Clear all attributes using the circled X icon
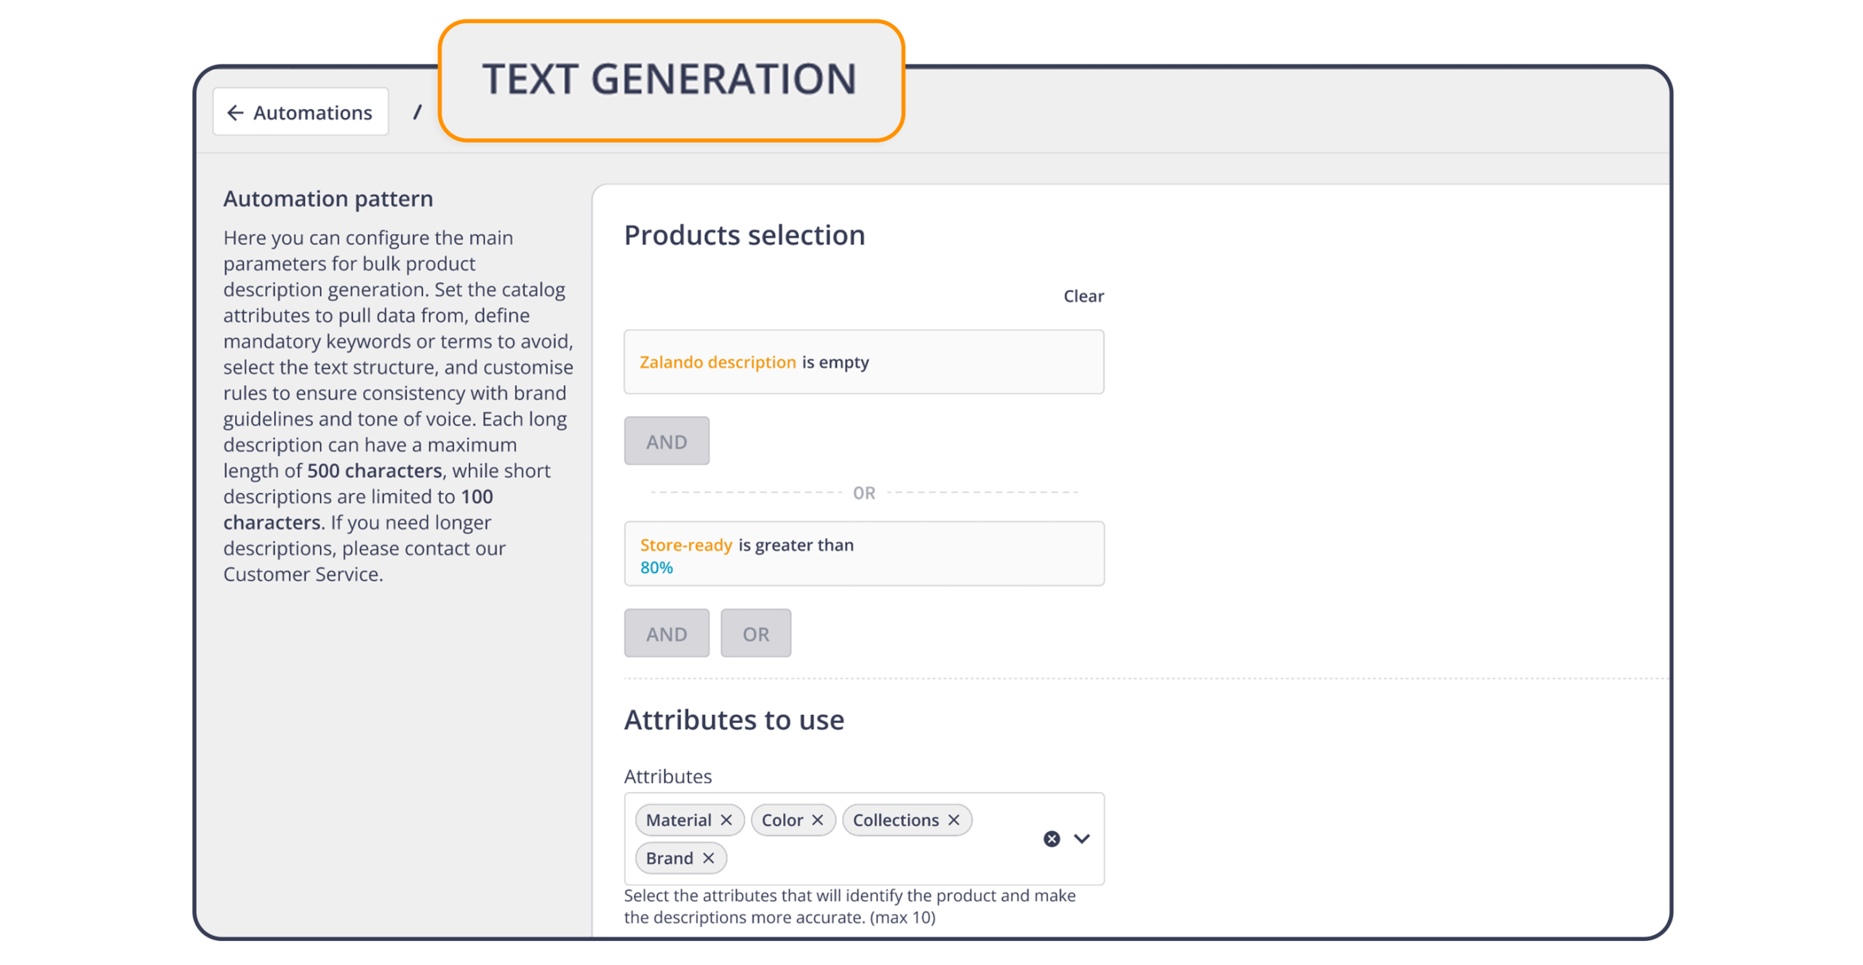 pyautogui.click(x=1050, y=839)
